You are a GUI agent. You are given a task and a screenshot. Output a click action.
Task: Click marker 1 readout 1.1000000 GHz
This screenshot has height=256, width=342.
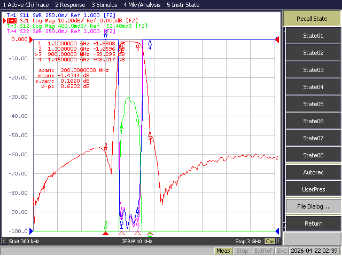[81, 44]
